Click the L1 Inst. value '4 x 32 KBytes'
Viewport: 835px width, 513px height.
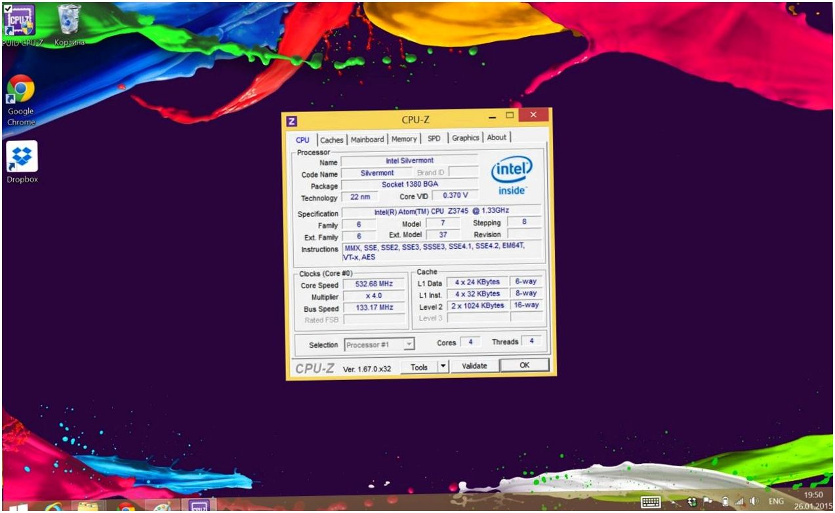pyautogui.click(x=477, y=294)
